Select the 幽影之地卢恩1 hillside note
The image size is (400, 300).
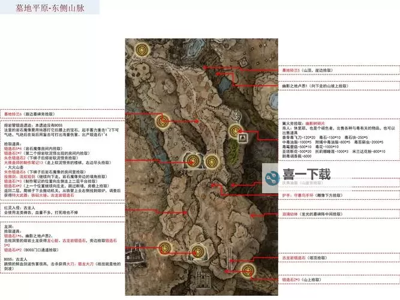315,86
